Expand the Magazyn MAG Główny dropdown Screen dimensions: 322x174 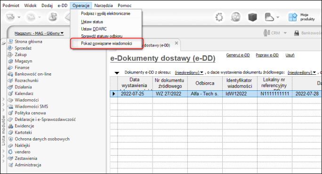pyautogui.click(x=39, y=33)
